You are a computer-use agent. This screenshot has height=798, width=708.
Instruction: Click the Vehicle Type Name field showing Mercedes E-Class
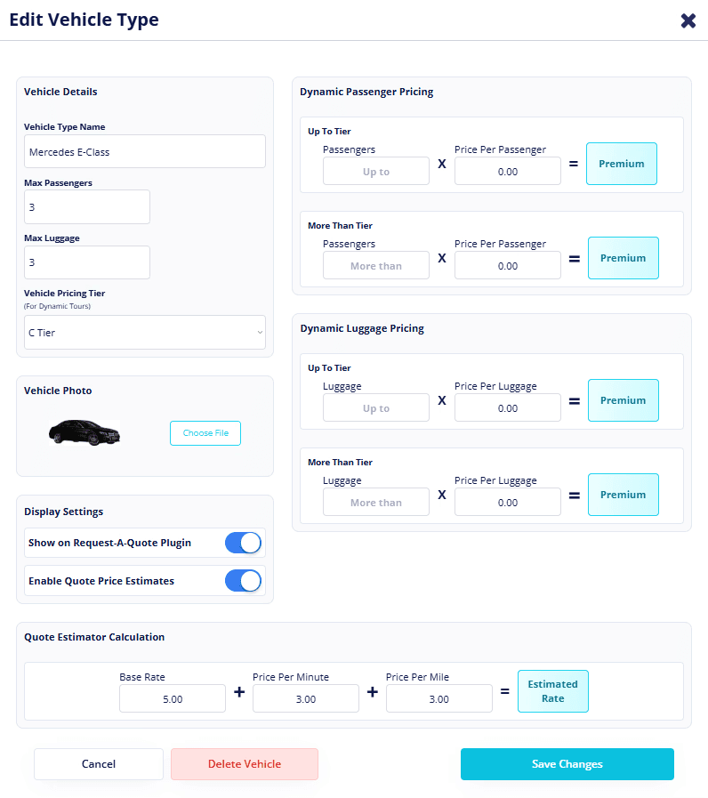point(144,151)
